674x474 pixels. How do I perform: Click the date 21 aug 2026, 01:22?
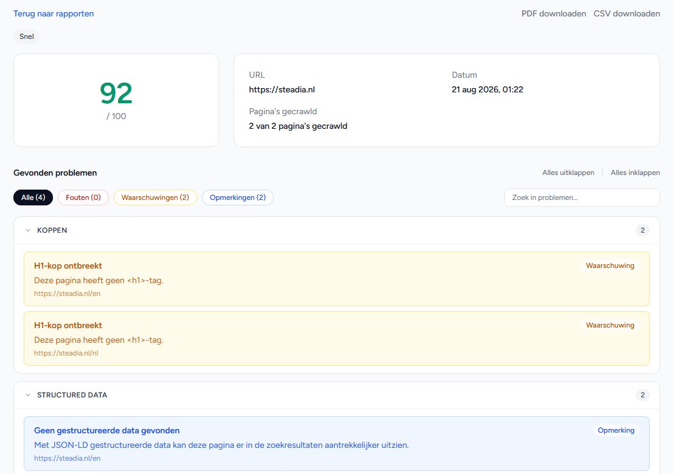point(487,90)
